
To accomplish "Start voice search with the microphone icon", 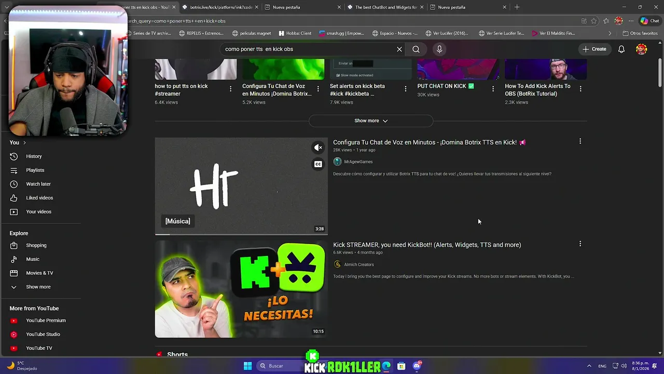I will pyautogui.click(x=439, y=49).
